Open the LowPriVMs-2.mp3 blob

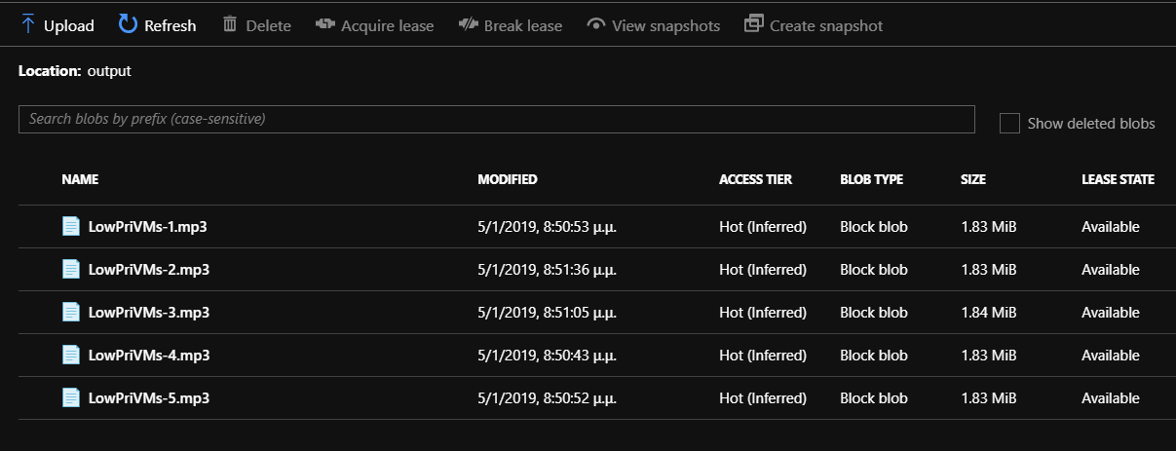148,270
